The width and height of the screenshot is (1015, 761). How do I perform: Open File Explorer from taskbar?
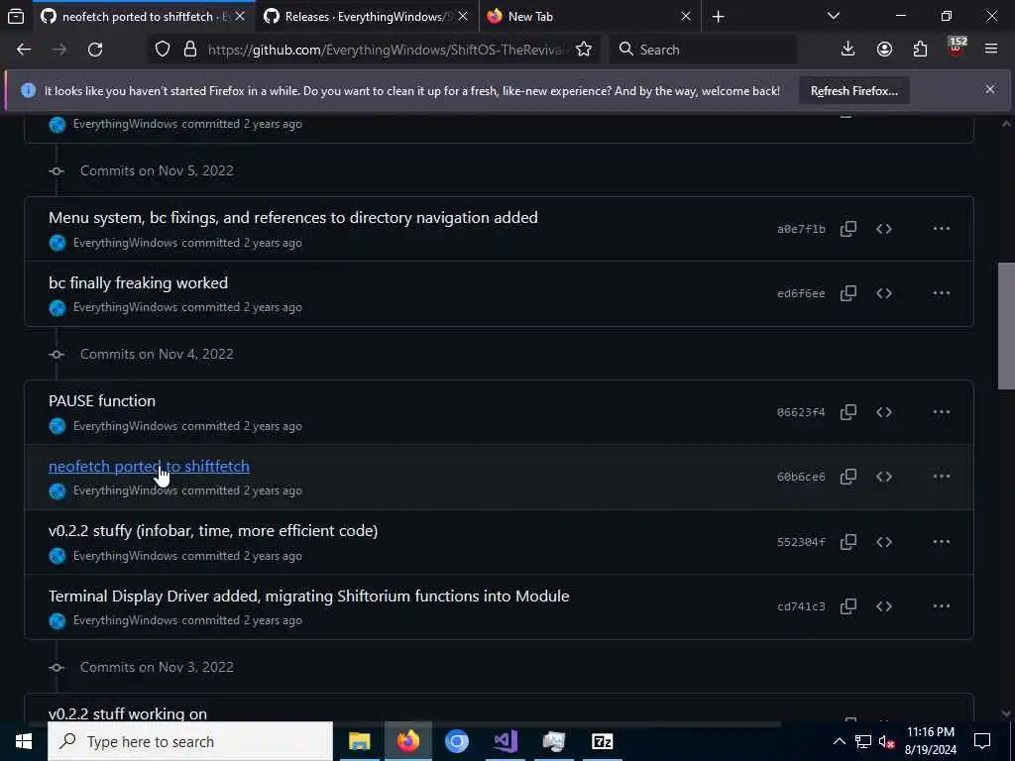(x=359, y=741)
